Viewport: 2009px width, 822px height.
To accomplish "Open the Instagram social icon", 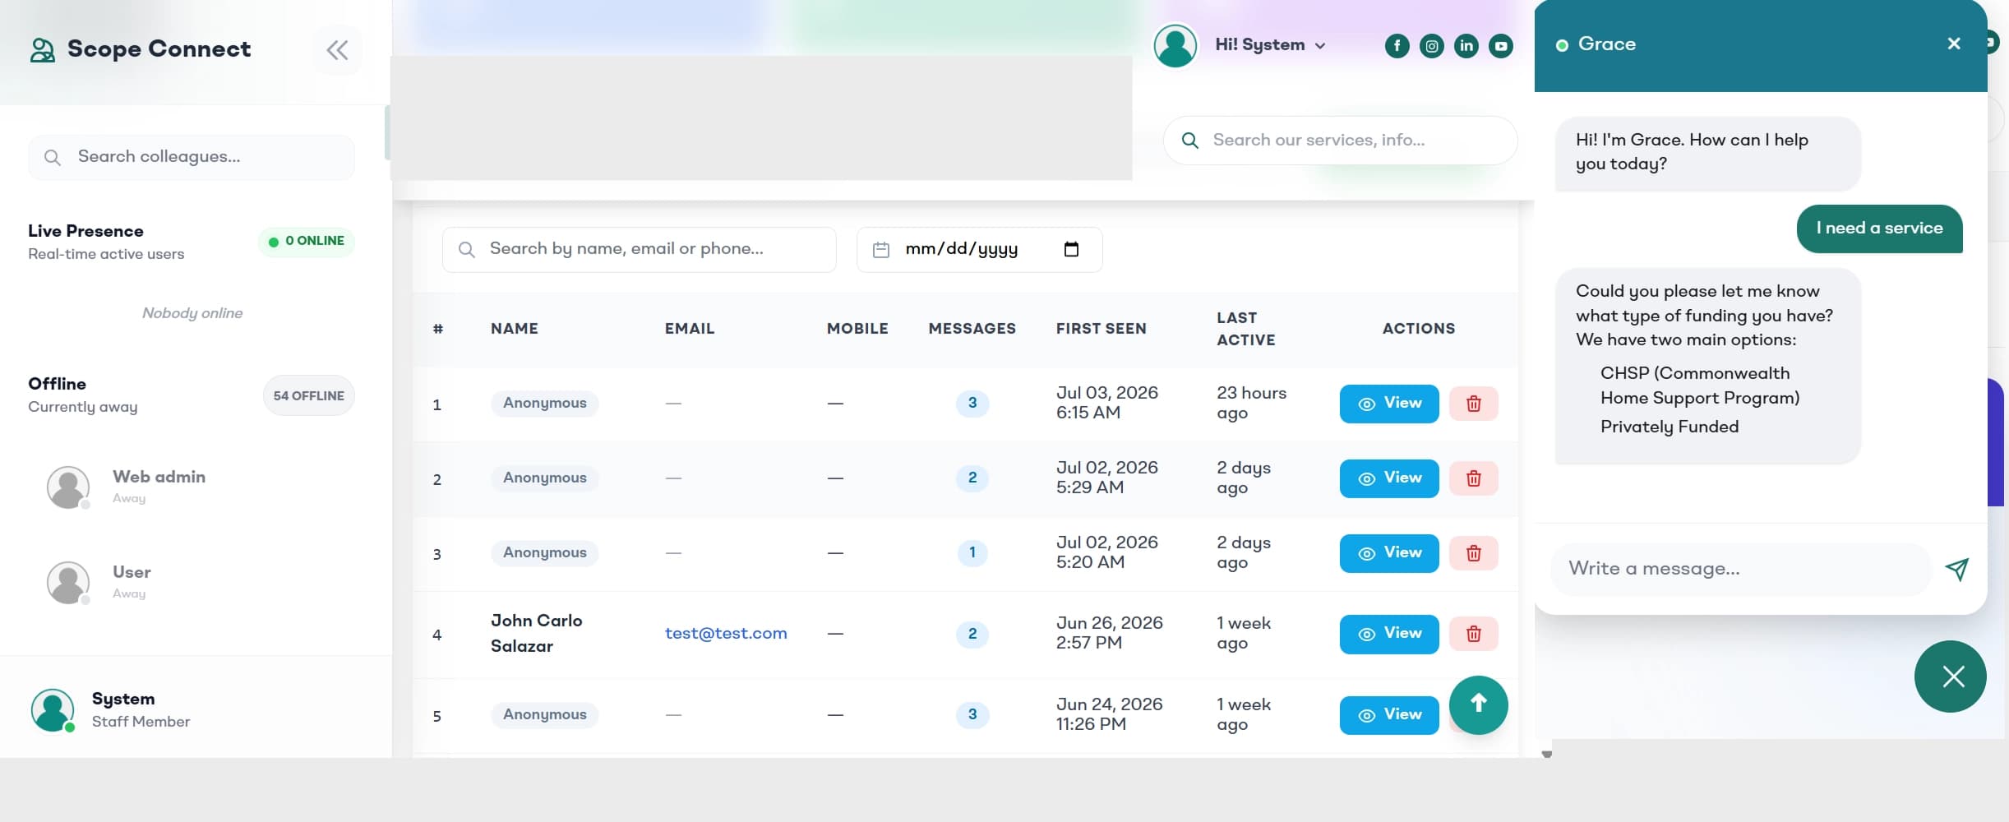I will [x=1431, y=46].
